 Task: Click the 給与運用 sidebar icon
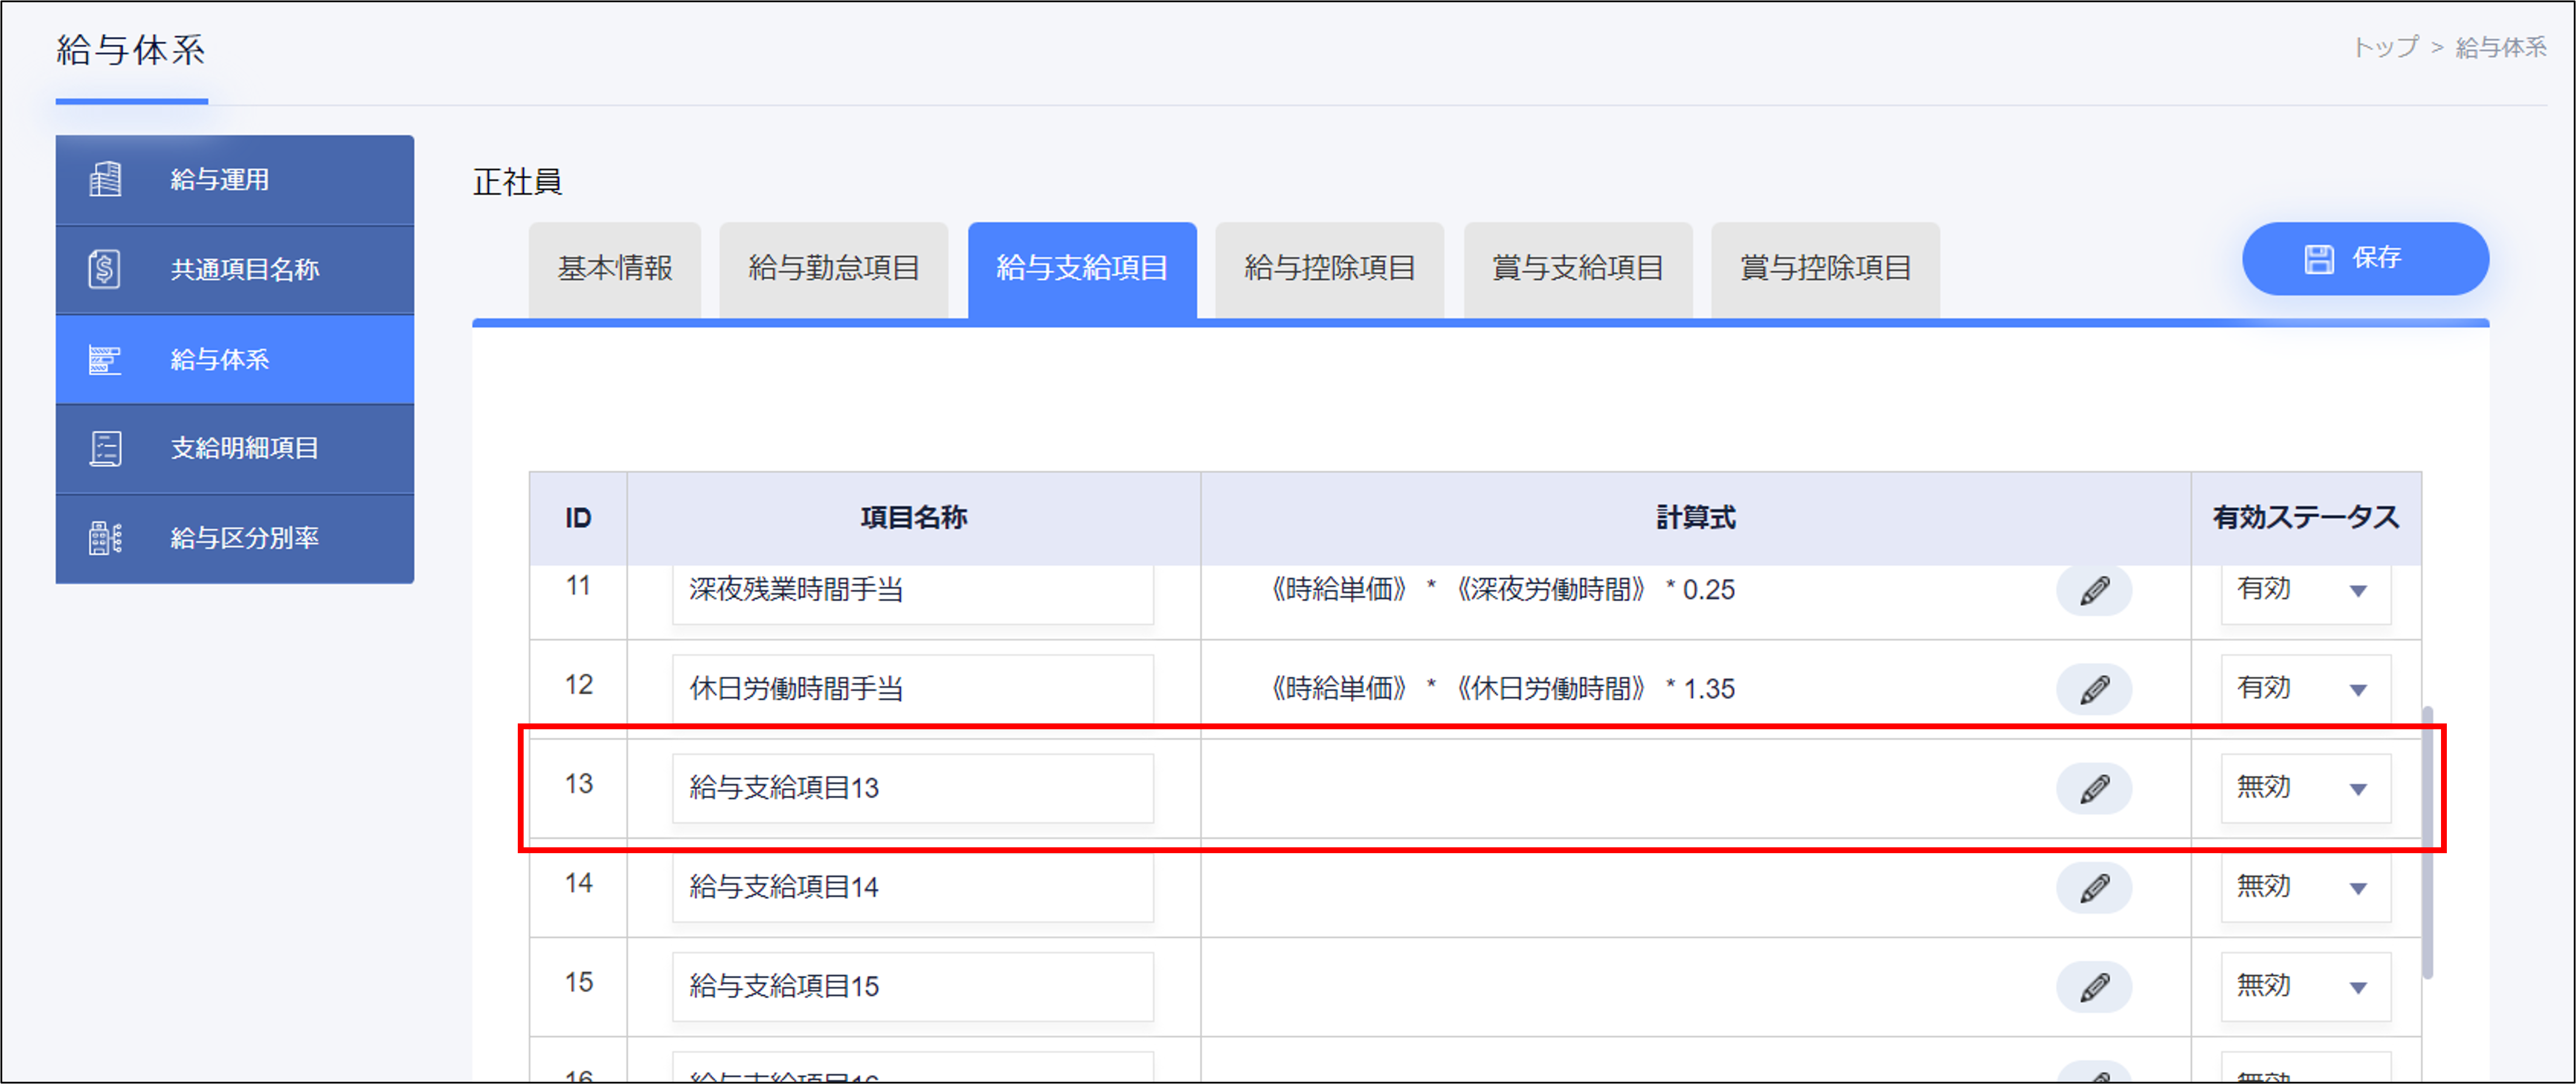coord(105,179)
